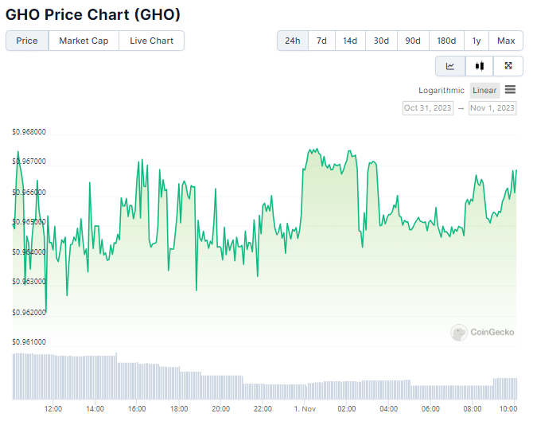The width and height of the screenshot is (533, 421).
Task: Choose the 24h time range
Action: (x=293, y=41)
